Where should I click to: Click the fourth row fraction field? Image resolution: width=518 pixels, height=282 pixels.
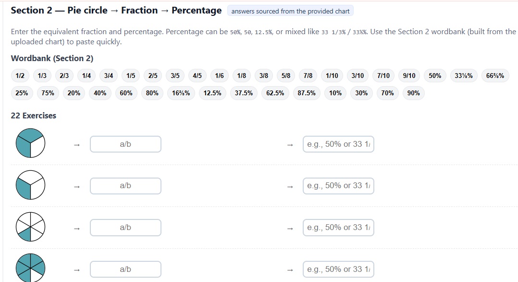pos(125,269)
